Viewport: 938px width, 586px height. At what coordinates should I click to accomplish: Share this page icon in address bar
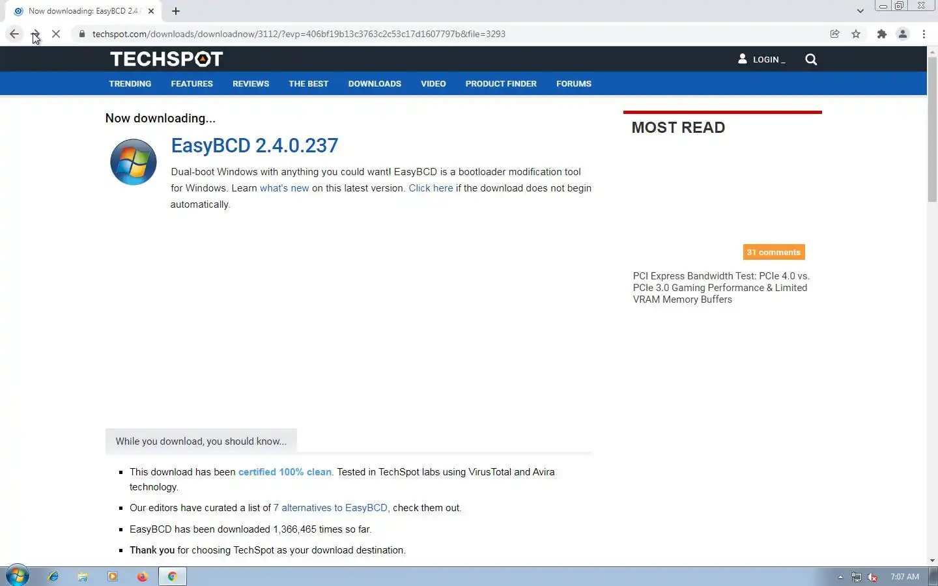(x=834, y=34)
